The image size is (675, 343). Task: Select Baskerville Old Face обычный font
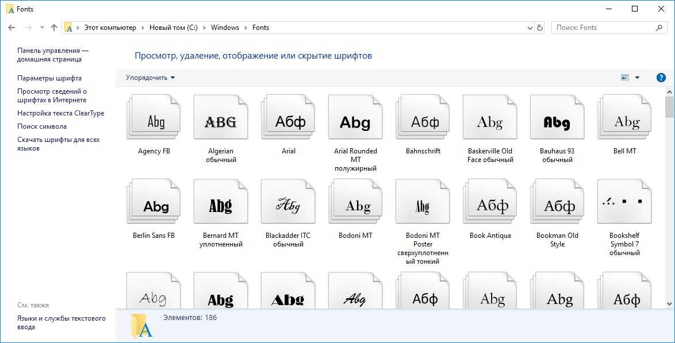pos(490,117)
